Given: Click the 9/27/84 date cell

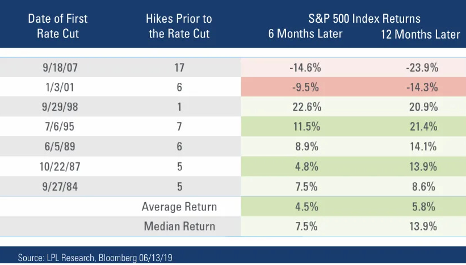Looking at the screenshot, I should (x=60, y=187).
